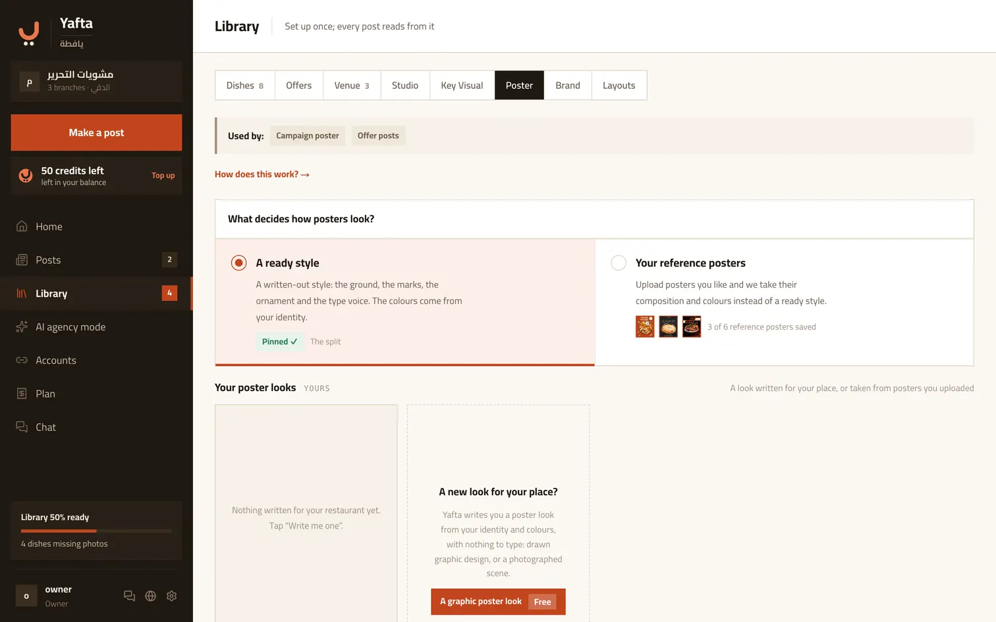Switch to the Dishes tab
The height and width of the screenshot is (622, 996).
[245, 86]
